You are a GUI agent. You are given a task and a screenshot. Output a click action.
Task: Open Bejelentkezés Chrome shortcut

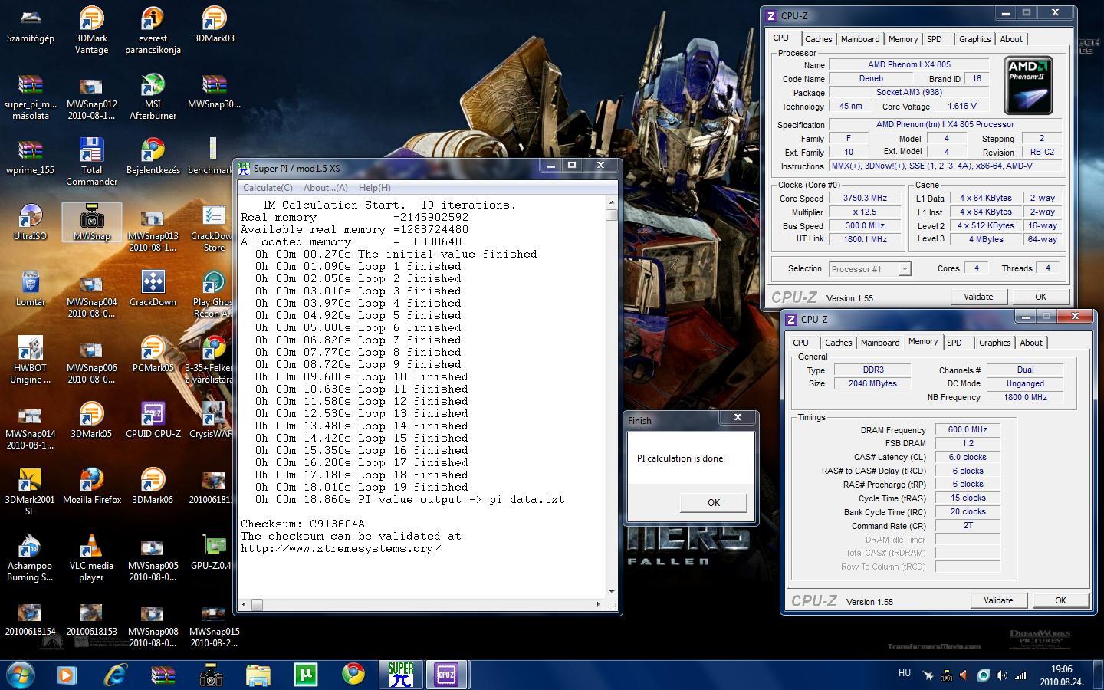tap(153, 156)
